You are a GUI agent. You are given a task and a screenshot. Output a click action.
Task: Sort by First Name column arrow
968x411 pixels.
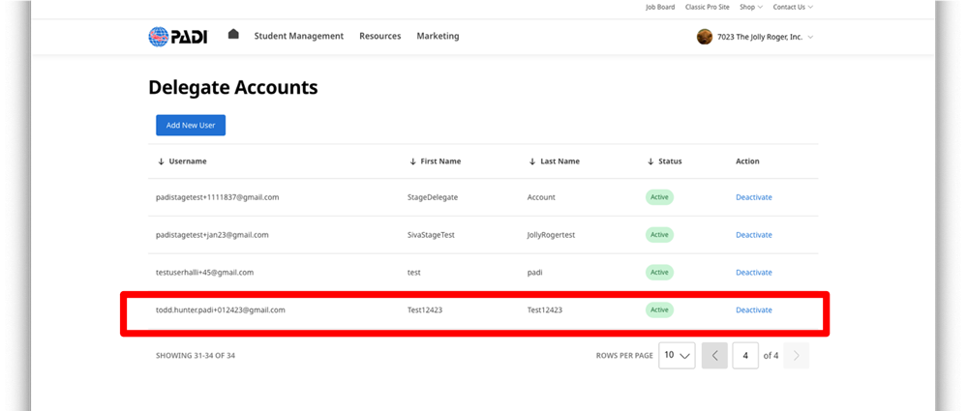click(412, 161)
